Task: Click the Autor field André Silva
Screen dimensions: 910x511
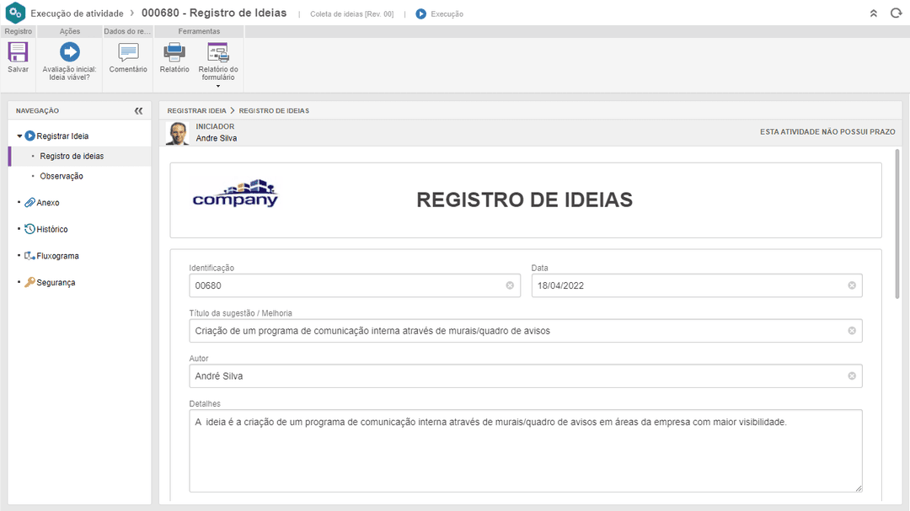Action: click(x=526, y=375)
